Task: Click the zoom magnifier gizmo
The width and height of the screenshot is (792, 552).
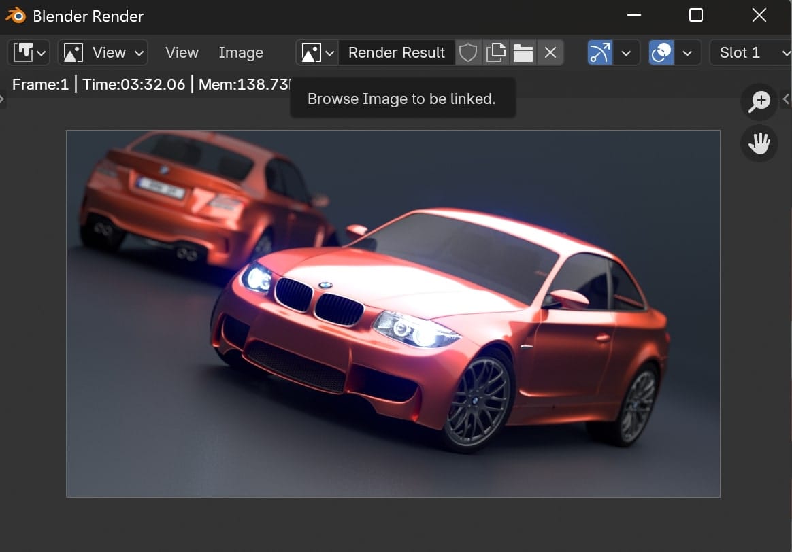Action: pyautogui.click(x=759, y=102)
